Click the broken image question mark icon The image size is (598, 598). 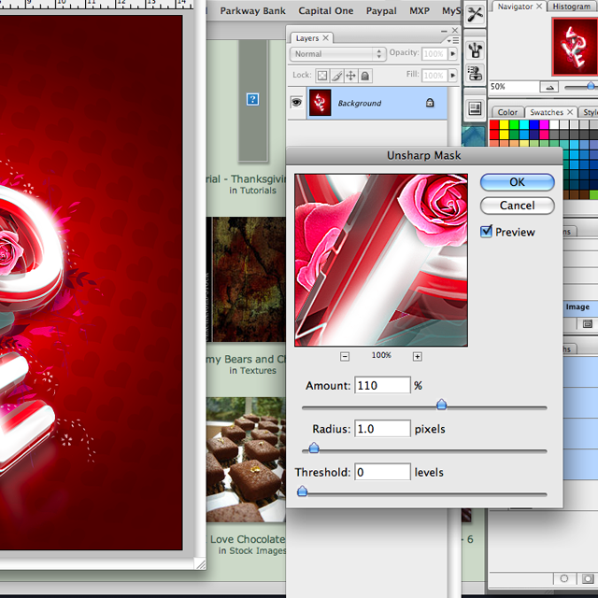pyautogui.click(x=252, y=99)
